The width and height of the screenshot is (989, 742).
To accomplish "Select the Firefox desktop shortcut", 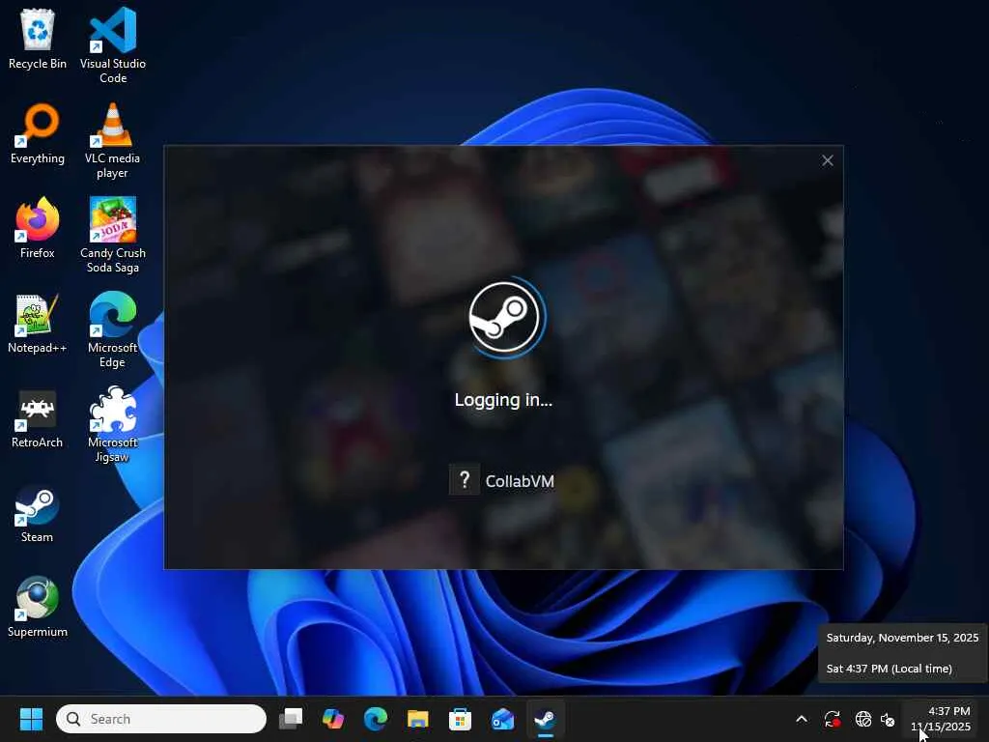I will point(38,228).
